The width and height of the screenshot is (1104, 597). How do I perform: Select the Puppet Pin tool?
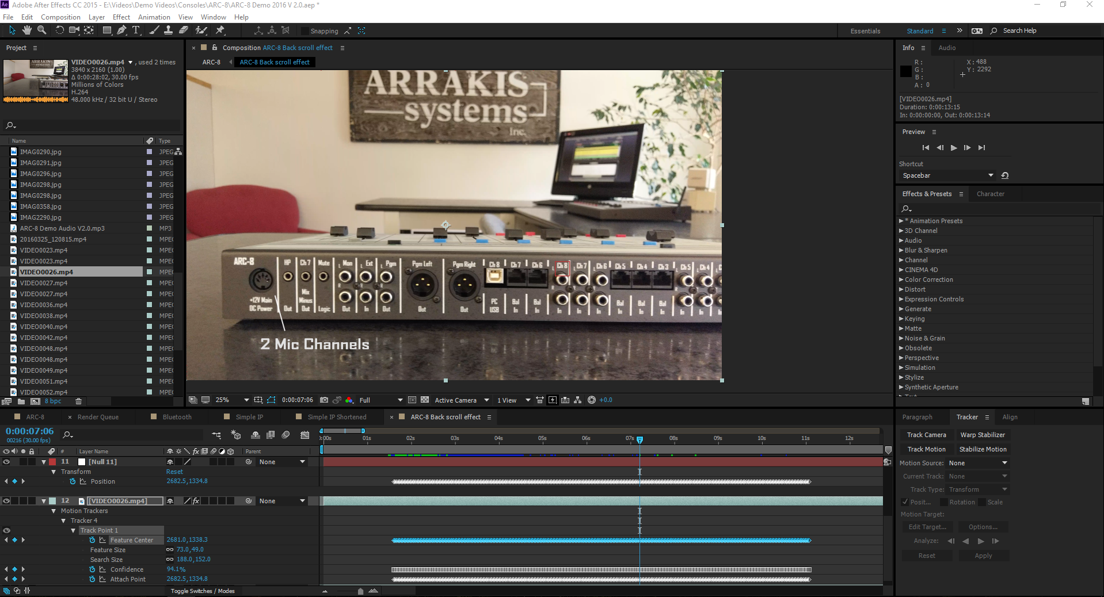(220, 30)
